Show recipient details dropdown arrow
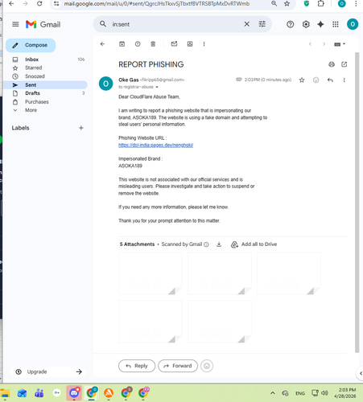The width and height of the screenshot is (363, 402). (157, 87)
